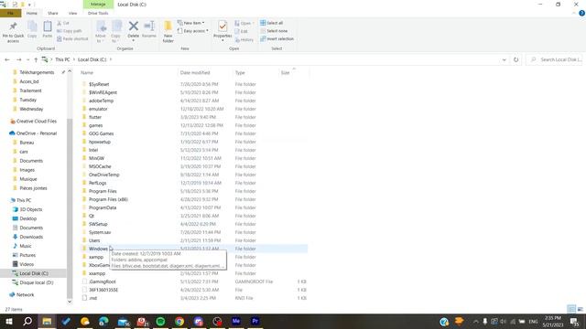This screenshot has height=329, width=586.
Task: Click the Open ribbon button
Action: [244, 23]
